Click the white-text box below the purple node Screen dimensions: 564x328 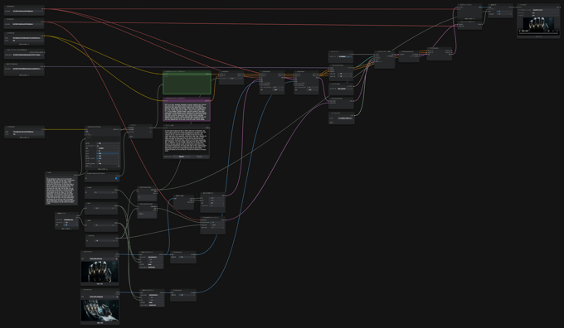click(x=187, y=141)
